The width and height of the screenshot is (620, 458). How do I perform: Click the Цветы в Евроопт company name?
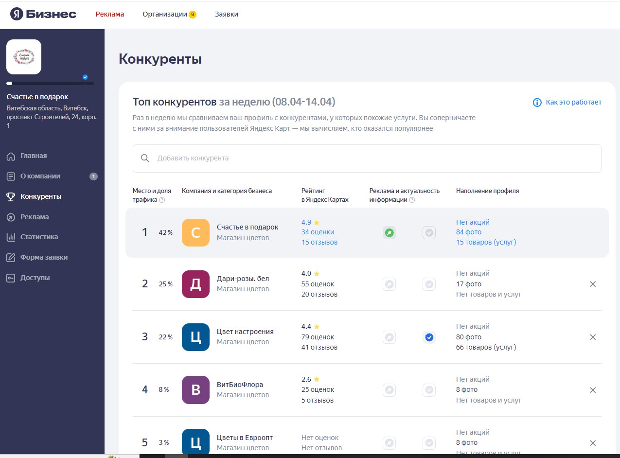[245, 438]
